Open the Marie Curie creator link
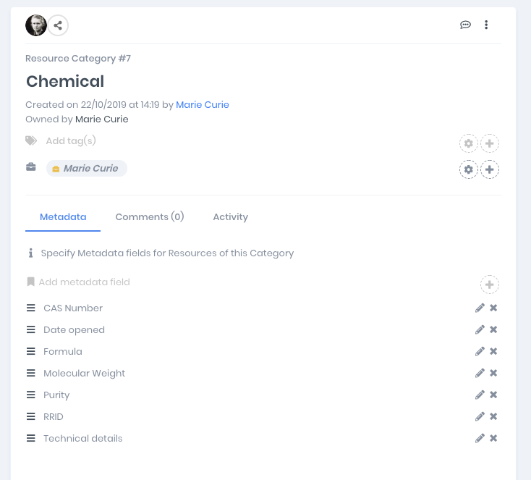 coord(203,105)
